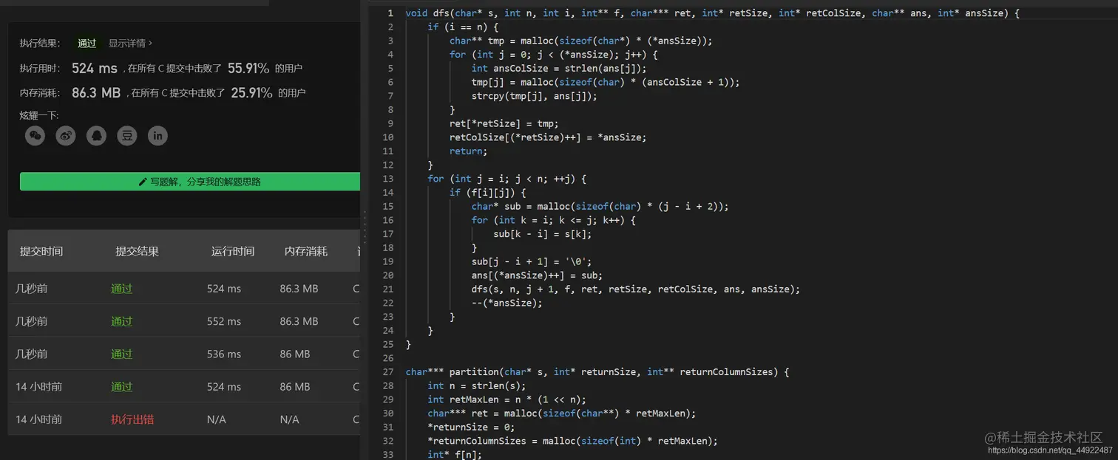Click code line 'ans[(*ansSize)++] = sub;'

537,275
